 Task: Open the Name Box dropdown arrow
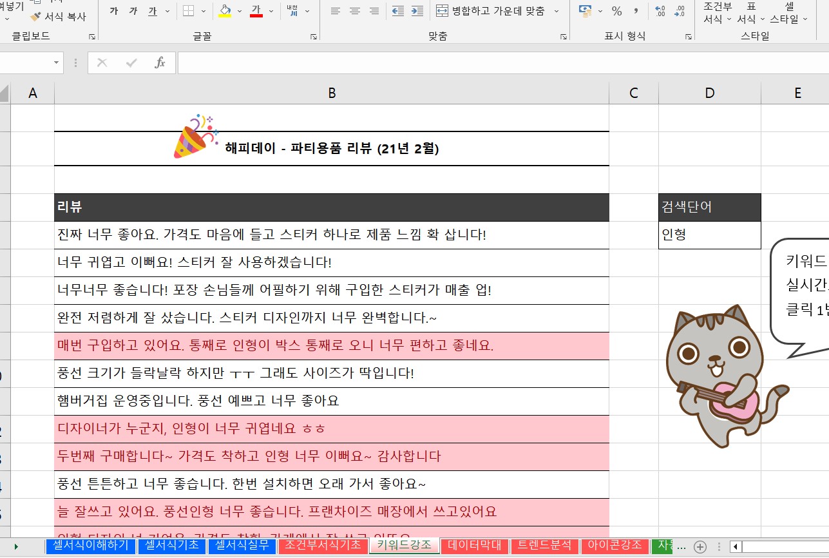[x=57, y=63]
